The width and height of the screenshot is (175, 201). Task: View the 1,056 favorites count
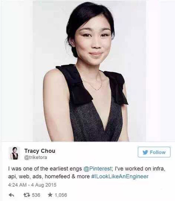coord(61,195)
